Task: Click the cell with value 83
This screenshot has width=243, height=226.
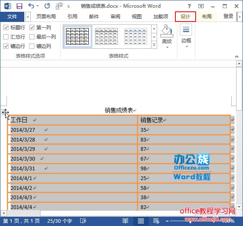Action: click(184, 139)
